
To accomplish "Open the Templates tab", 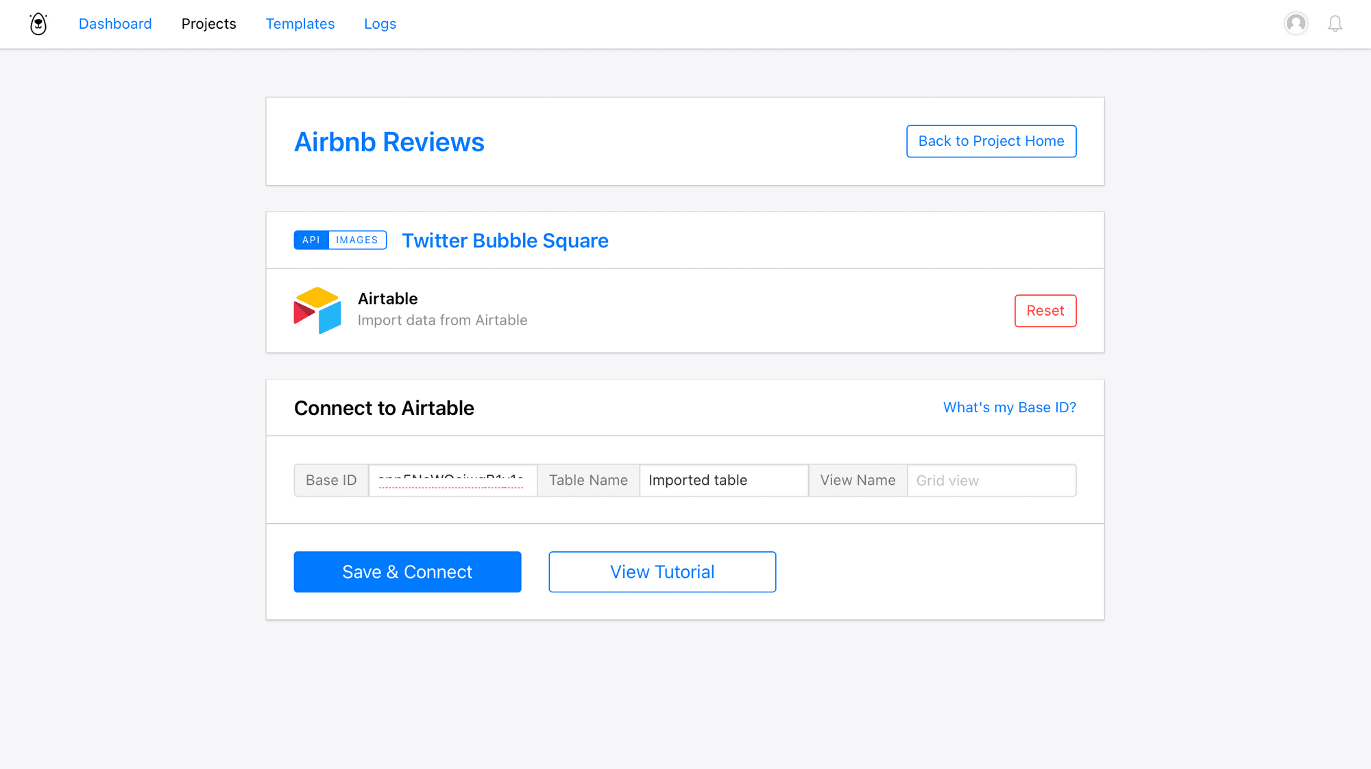I will click(300, 24).
